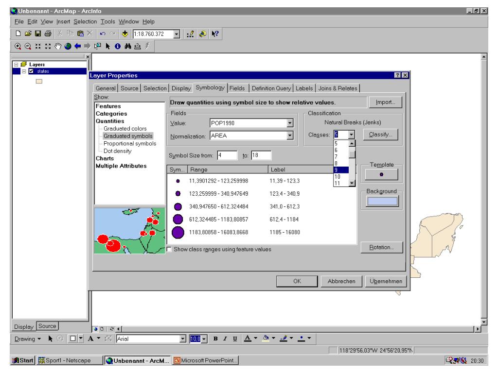Image resolution: width=498 pixels, height=373 pixels.
Task: Click the Import... button
Action: click(385, 102)
